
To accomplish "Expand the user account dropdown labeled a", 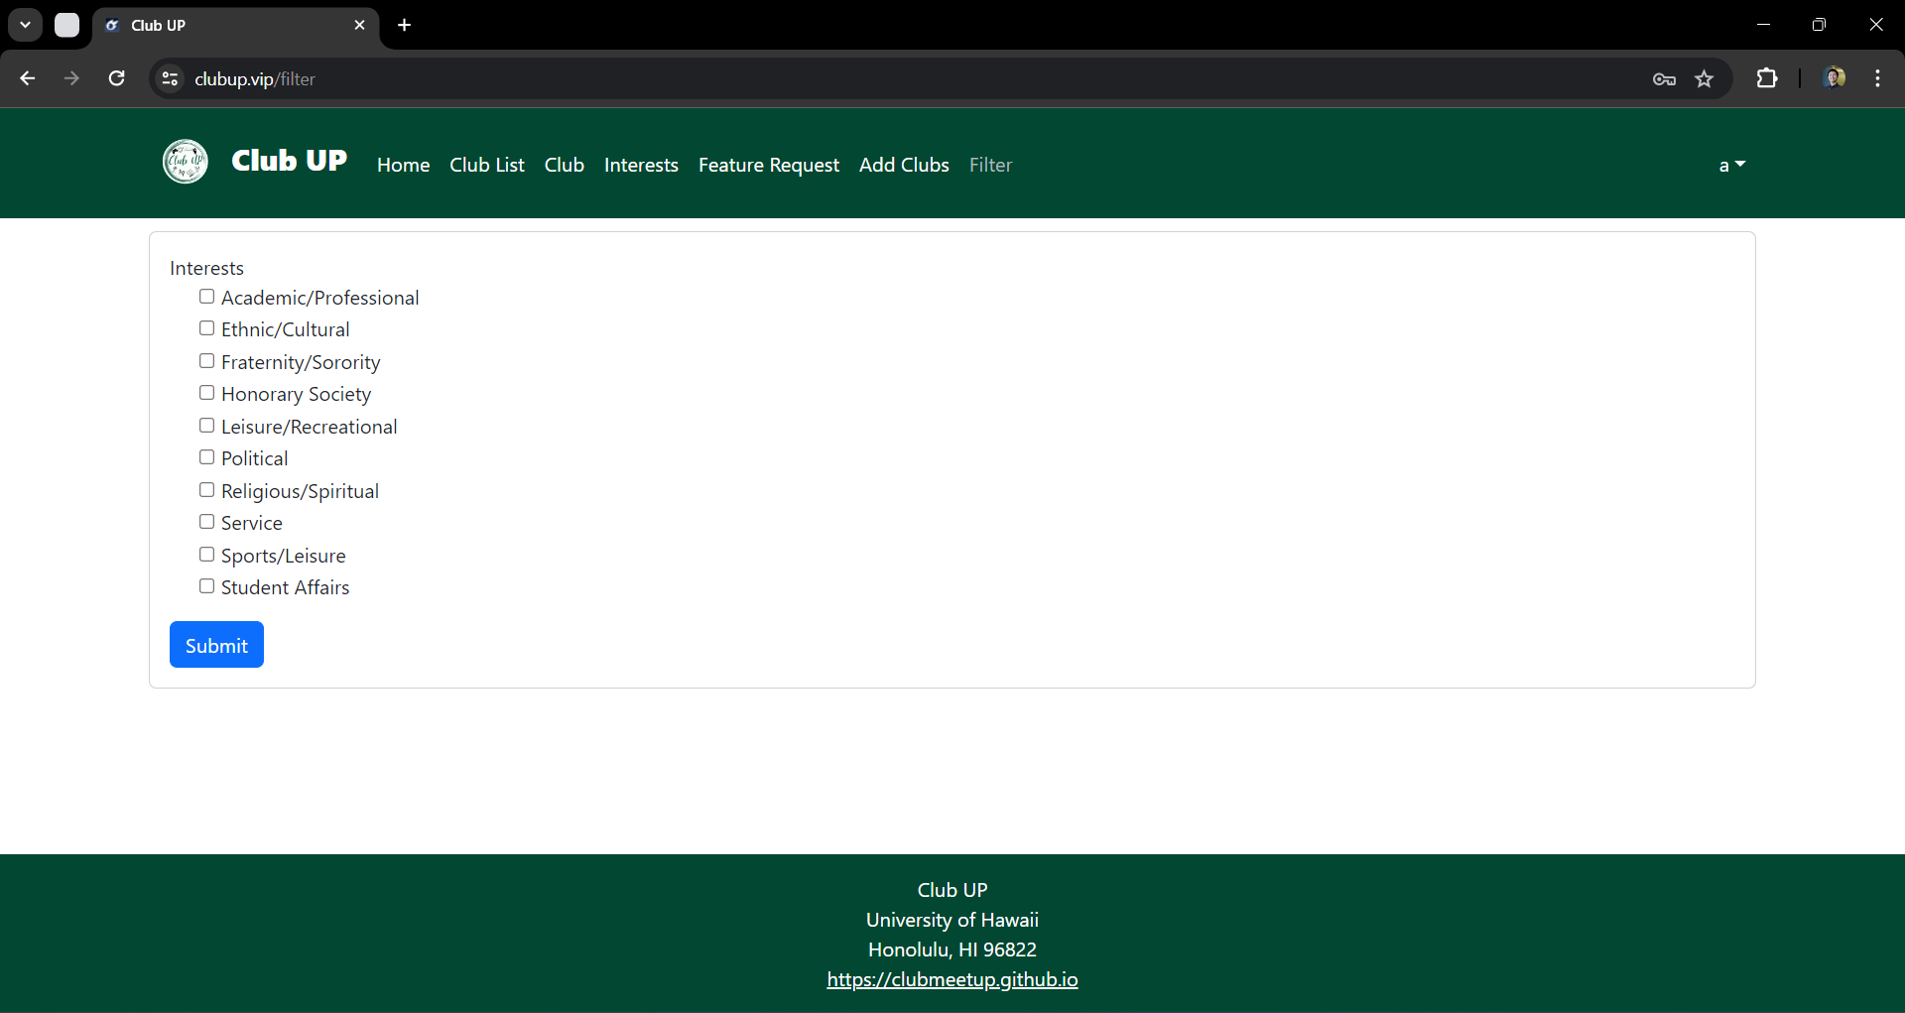I will (1731, 165).
